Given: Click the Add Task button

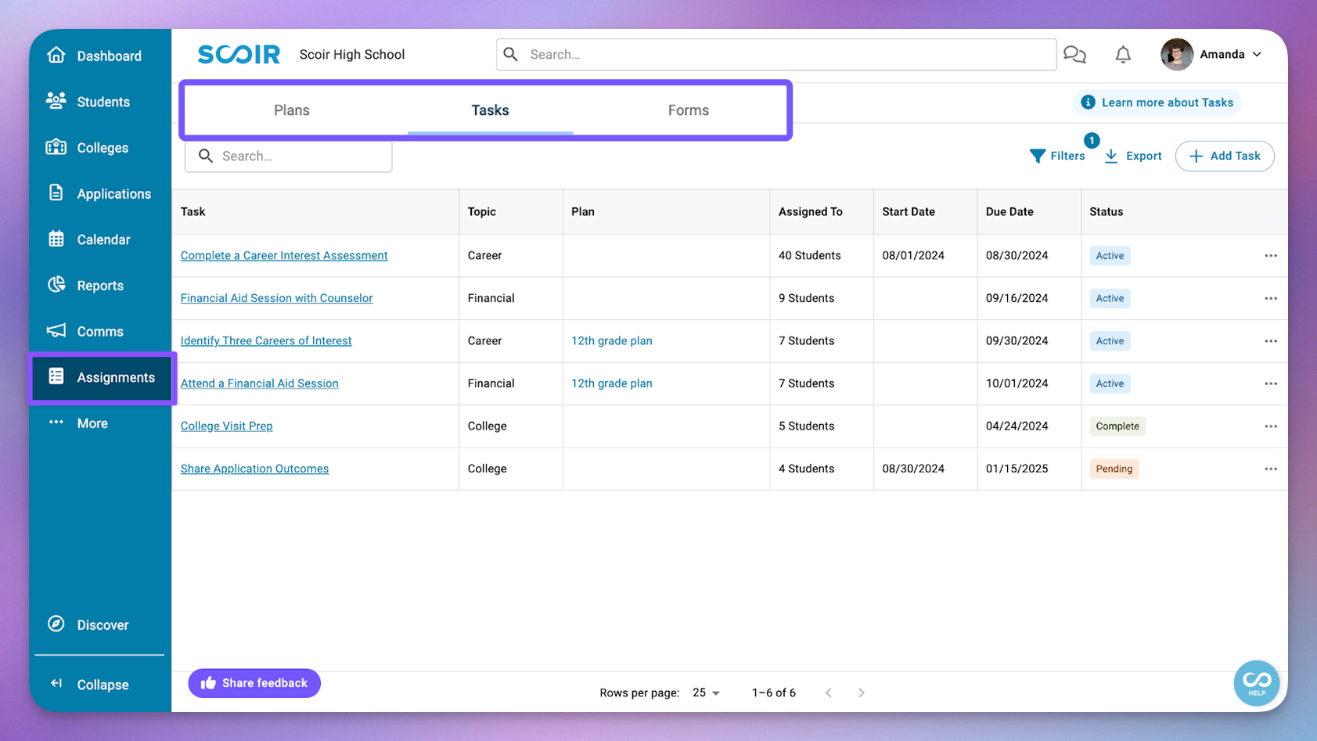Looking at the screenshot, I should click(x=1225, y=156).
